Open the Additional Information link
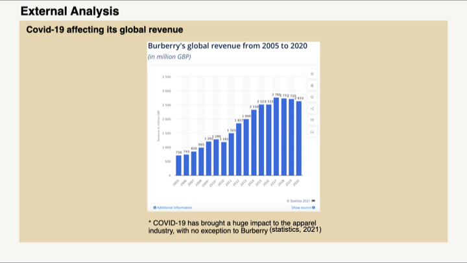Screen dimensions: 467x263 (174, 208)
